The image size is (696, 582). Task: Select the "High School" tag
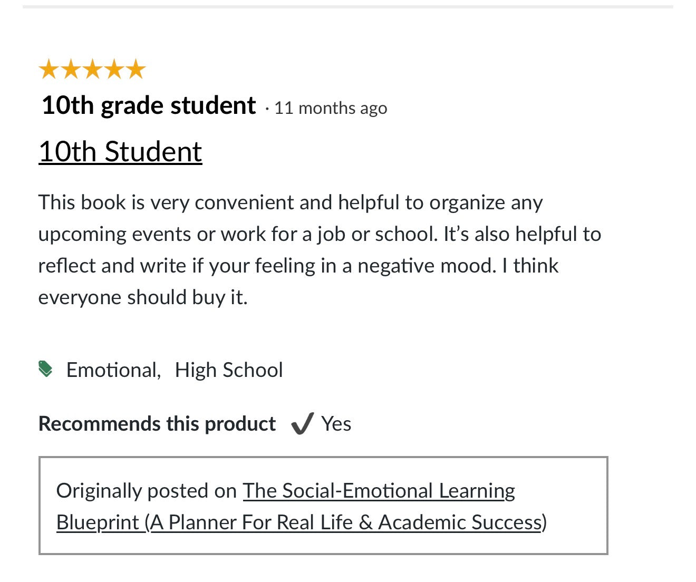[x=229, y=370]
